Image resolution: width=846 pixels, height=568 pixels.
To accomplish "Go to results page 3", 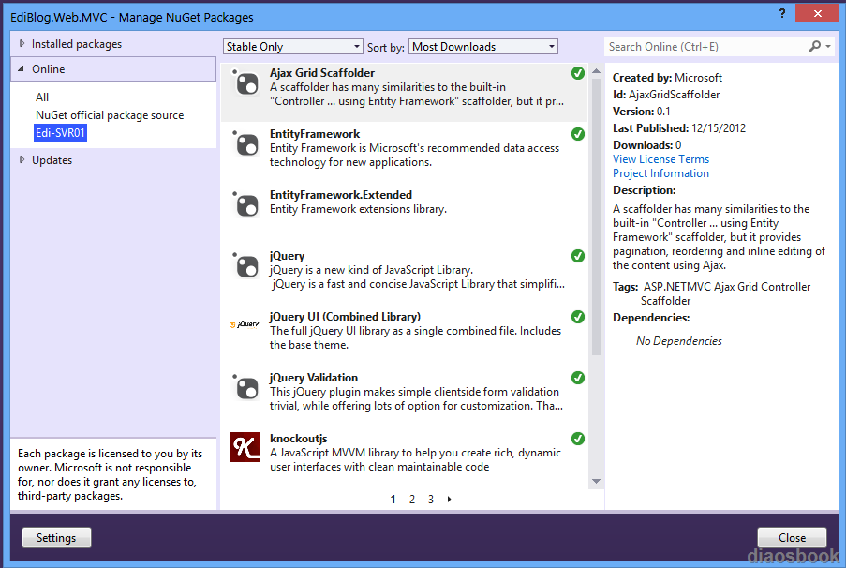I will tap(431, 500).
